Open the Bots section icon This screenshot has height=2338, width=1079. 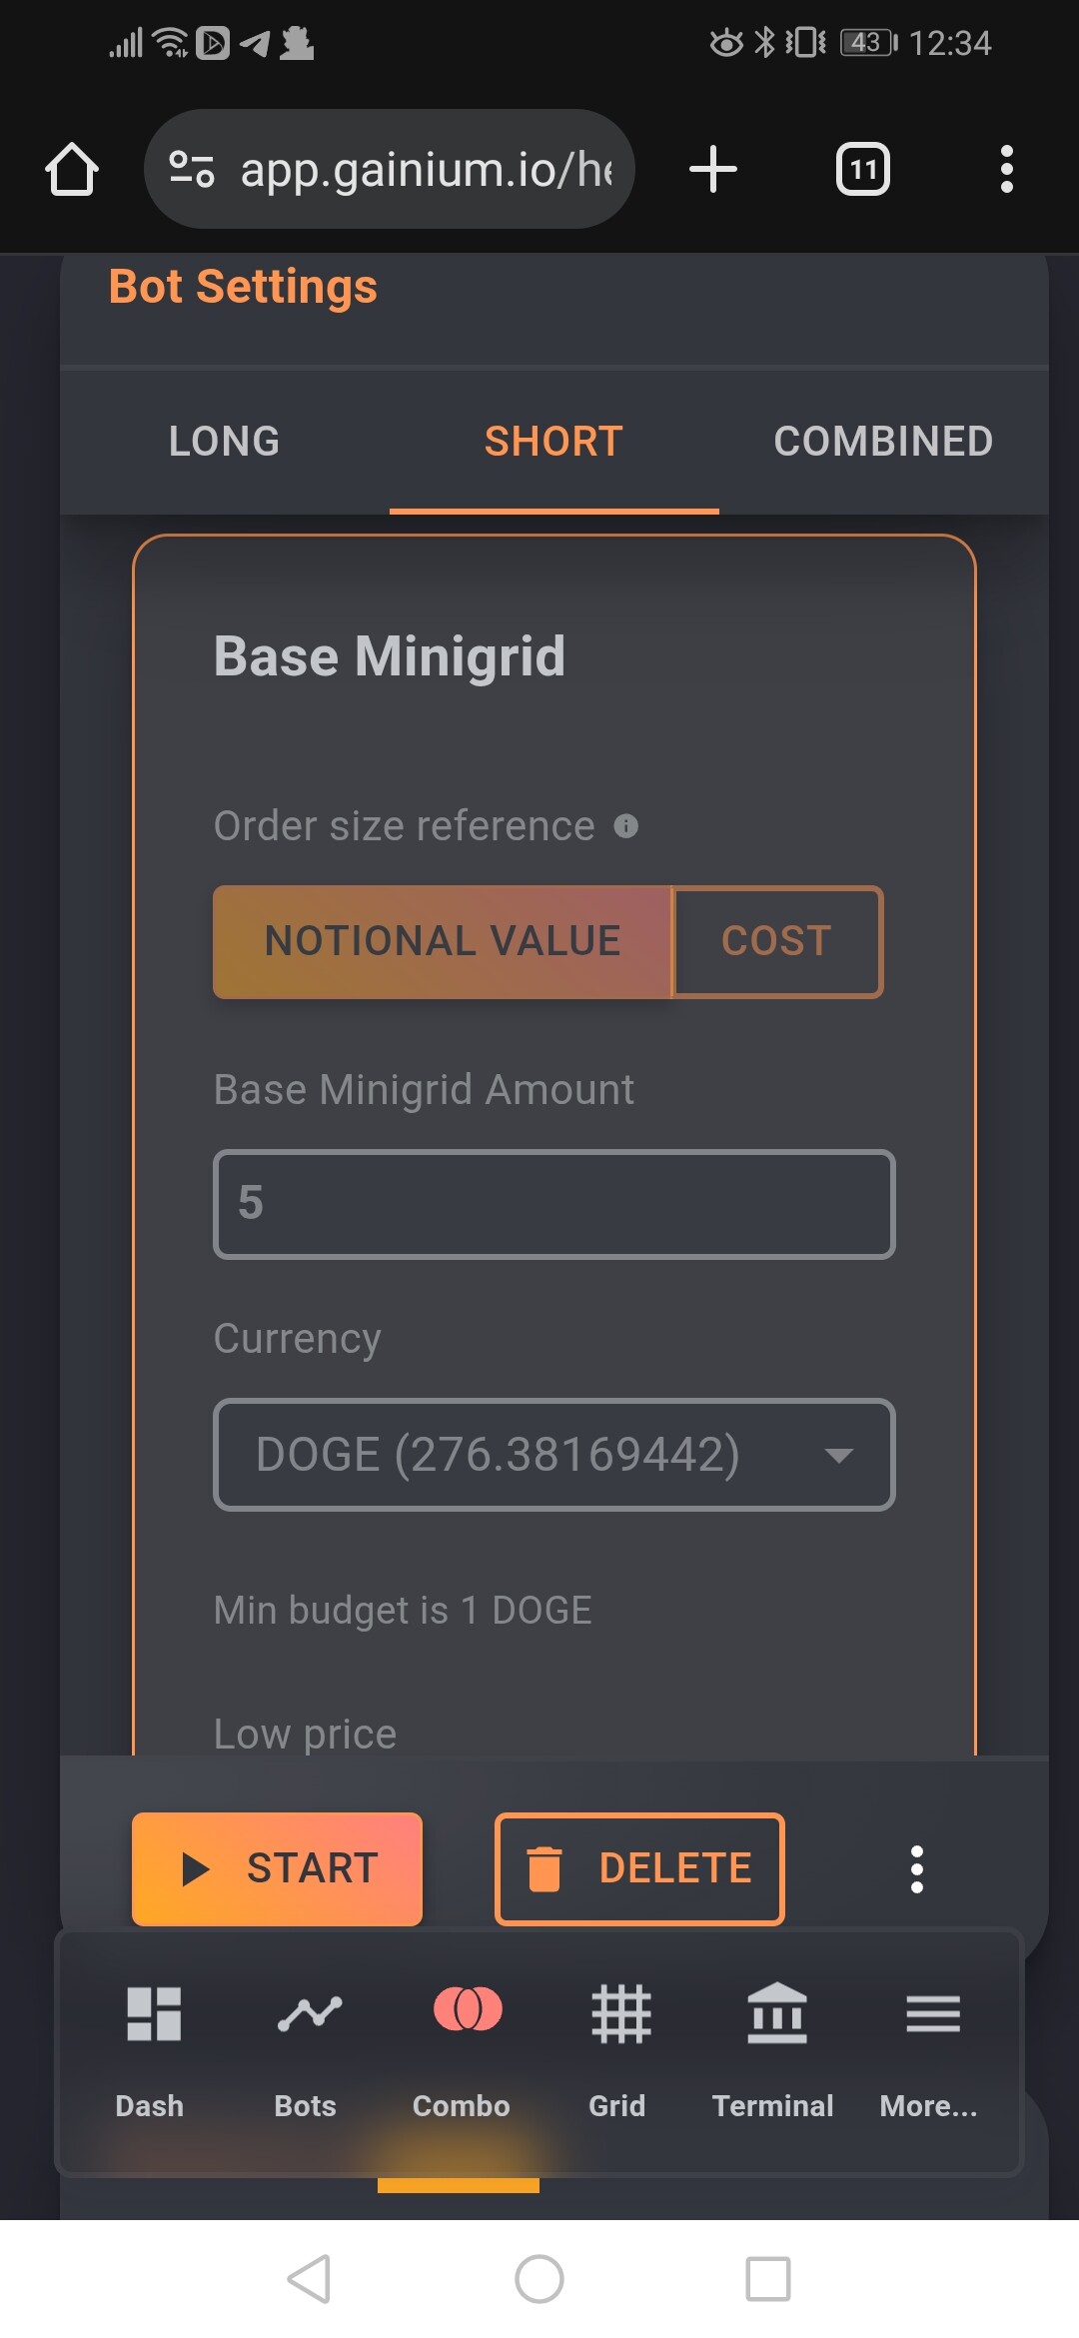pyautogui.click(x=309, y=2013)
